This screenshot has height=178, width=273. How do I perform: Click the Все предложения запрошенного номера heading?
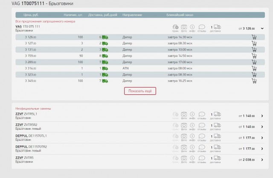pyautogui.click(x=45, y=21)
